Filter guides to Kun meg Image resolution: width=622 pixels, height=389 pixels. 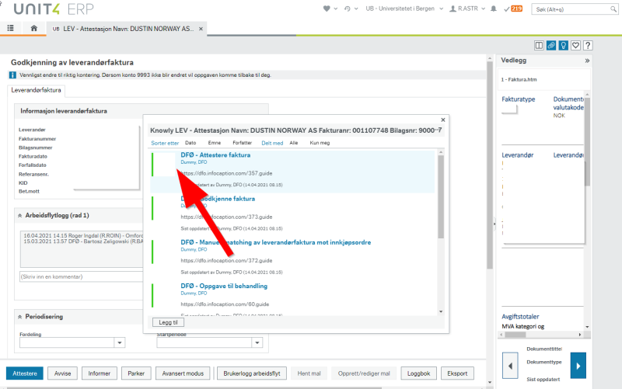(x=320, y=143)
